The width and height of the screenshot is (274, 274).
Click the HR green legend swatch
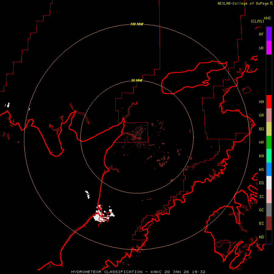click(269, 142)
